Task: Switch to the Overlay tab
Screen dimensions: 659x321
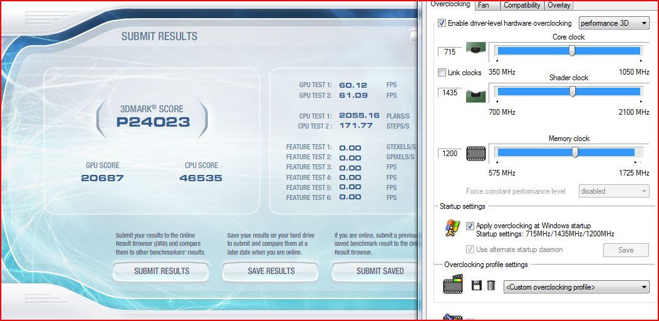Action: coord(559,5)
